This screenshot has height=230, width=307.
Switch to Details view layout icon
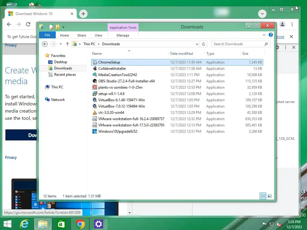pos(263,196)
